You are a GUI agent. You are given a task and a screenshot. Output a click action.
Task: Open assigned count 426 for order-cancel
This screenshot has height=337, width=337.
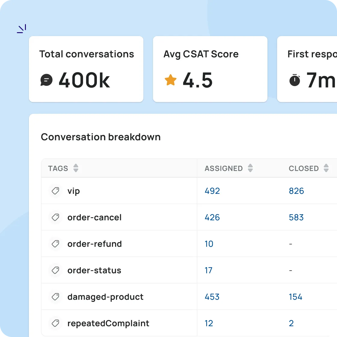[x=212, y=218]
